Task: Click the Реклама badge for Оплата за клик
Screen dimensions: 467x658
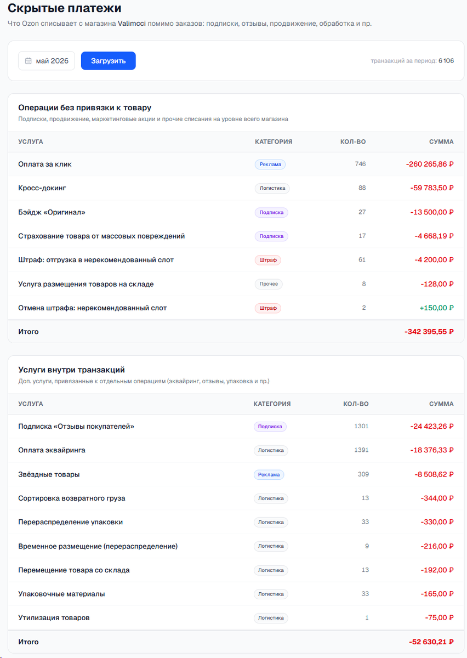Action: tap(270, 164)
